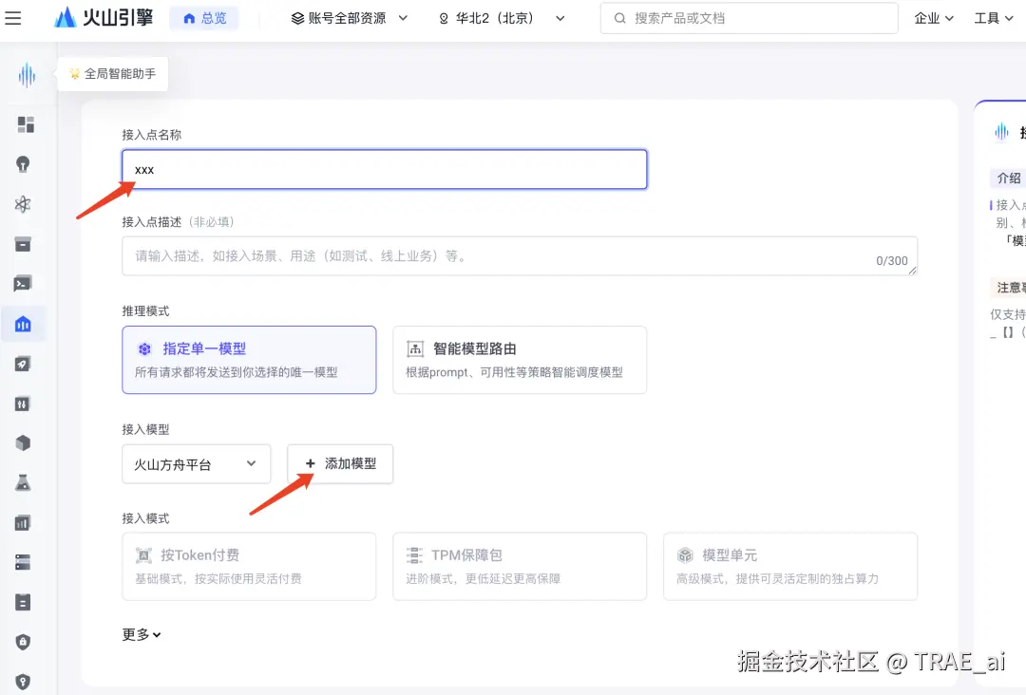Image resolution: width=1026 pixels, height=695 pixels.
Task: Open the 火山方舟平台 model source dropdown
Action: [197, 464]
